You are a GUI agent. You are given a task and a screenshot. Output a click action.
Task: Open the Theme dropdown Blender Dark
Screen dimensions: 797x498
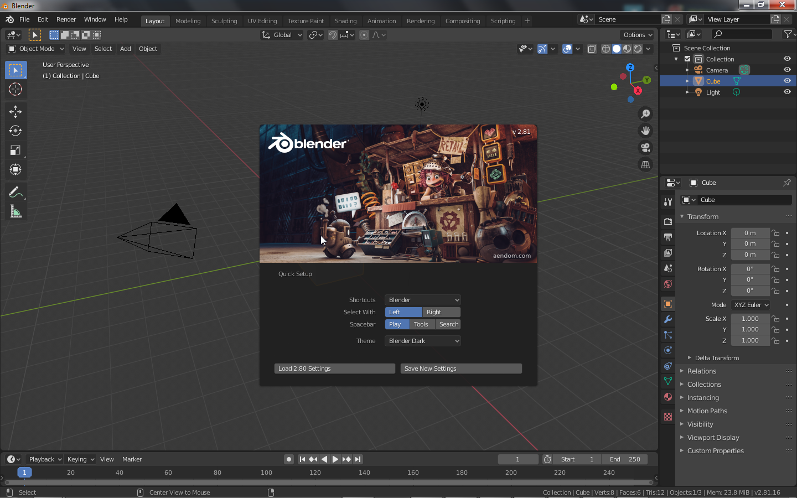pyautogui.click(x=423, y=341)
